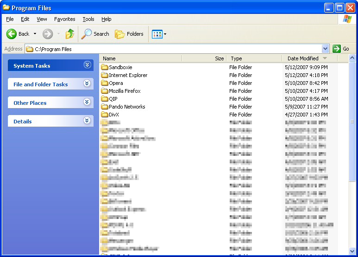Screen dimensions: 358x257
Task: Sort by the Type column header
Action: click(x=254, y=58)
